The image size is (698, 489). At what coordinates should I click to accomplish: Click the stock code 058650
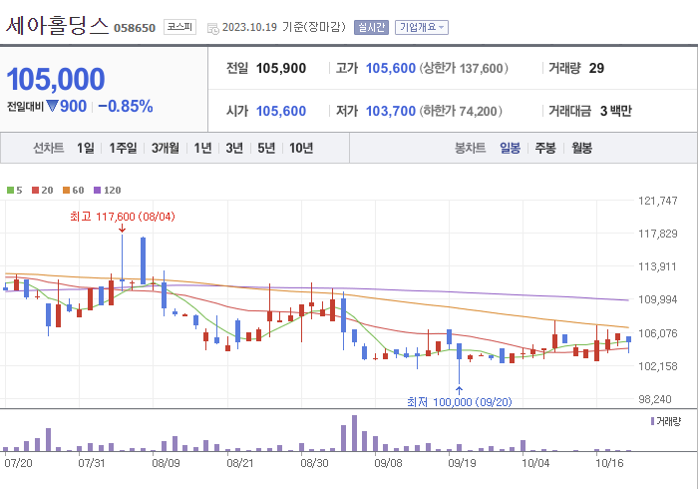tap(135, 28)
